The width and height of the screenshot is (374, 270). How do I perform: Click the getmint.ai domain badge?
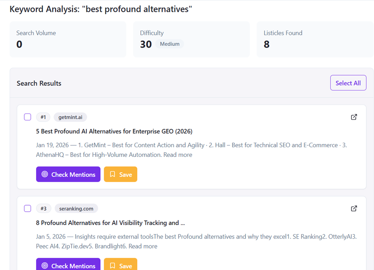[x=70, y=117]
